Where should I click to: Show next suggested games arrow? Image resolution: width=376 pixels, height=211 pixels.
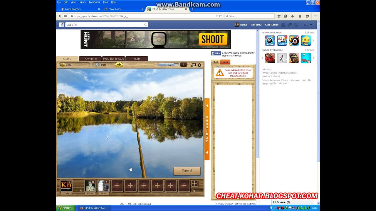[313, 58]
